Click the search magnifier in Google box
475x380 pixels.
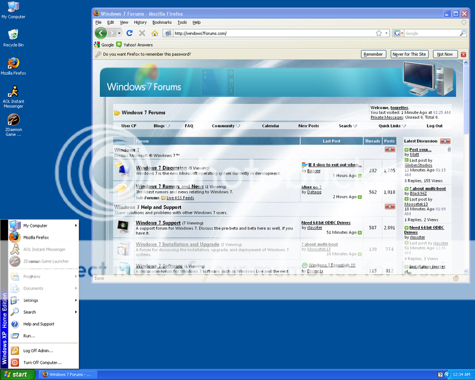point(463,33)
